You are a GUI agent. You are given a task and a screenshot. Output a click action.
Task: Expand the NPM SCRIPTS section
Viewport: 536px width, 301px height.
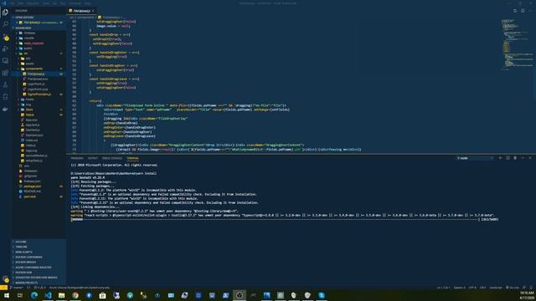coord(39,252)
